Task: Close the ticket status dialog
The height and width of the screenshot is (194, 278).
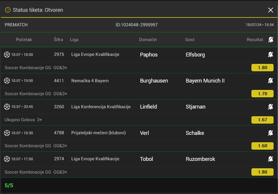Action: (x=270, y=10)
